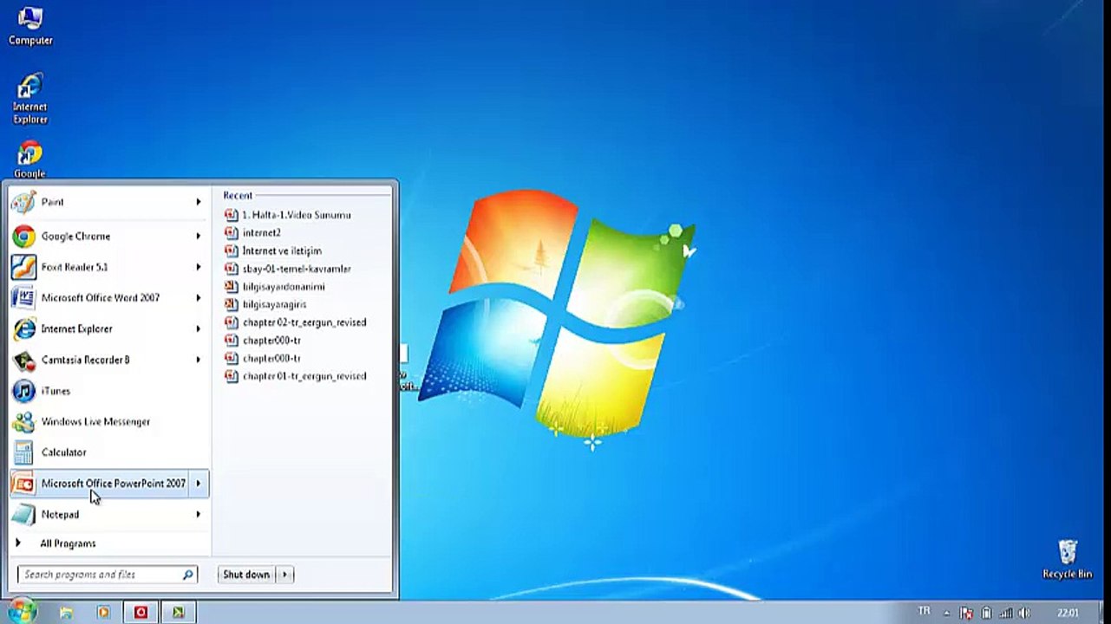Open Windows Explorer from the taskbar

[66, 612]
